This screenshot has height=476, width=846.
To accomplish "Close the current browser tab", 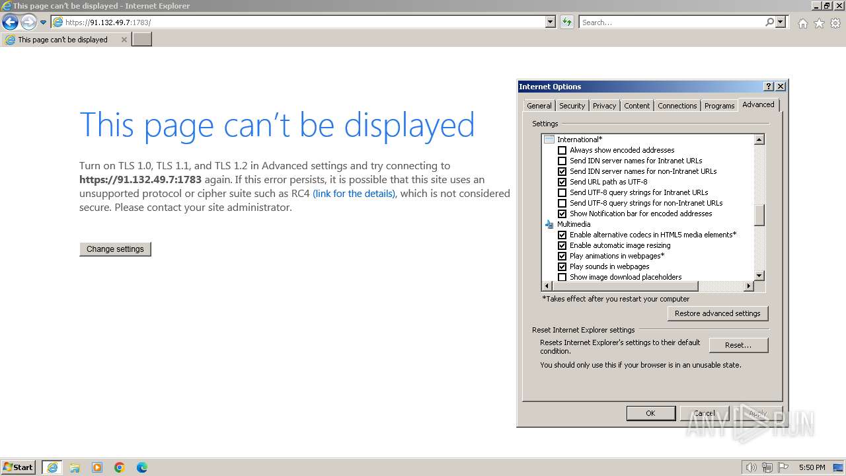I will [124, 40].
